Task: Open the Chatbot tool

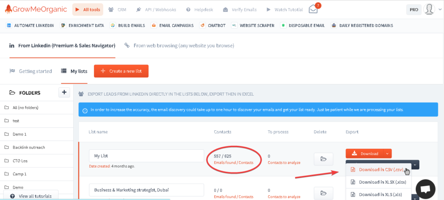Action: [212, 26]
